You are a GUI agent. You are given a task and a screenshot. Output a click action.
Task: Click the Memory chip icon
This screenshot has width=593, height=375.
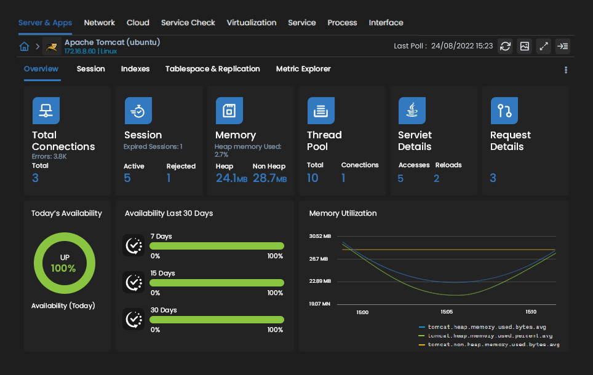coord(229,111)
